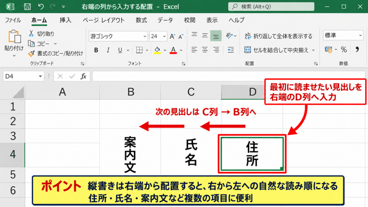Click the 検索 (Alt+Q) search box
The height and width of the screenshot is (207, 368).
pyautogui.click(x=271, y=6)
